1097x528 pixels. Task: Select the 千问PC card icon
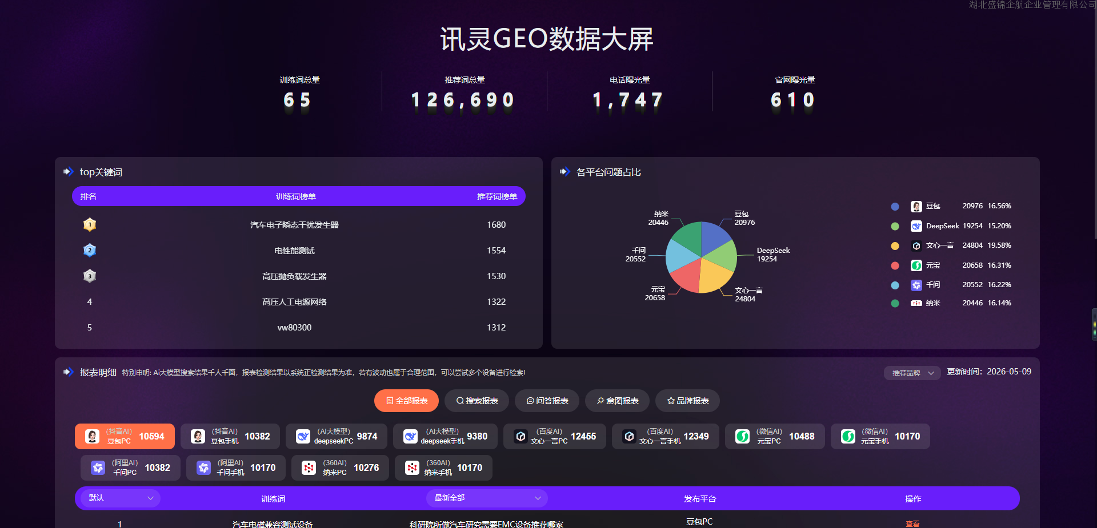point(98,468)
